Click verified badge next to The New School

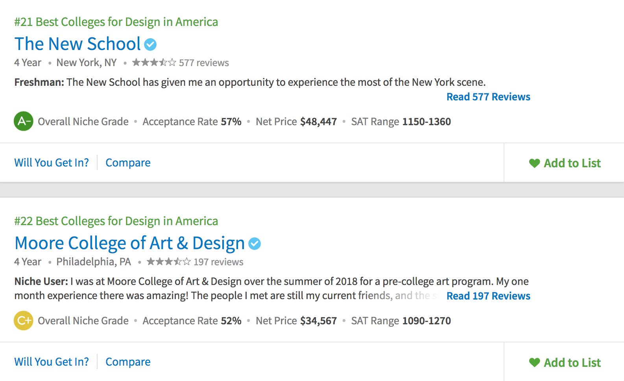tap(150, 44)
